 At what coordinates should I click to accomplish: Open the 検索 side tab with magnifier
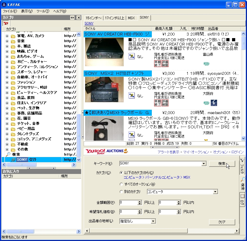tap(242, 184)
